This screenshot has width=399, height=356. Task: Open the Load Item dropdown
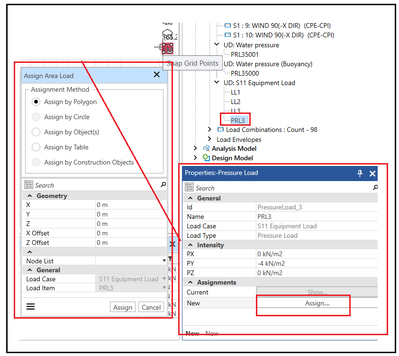point(164,288)
